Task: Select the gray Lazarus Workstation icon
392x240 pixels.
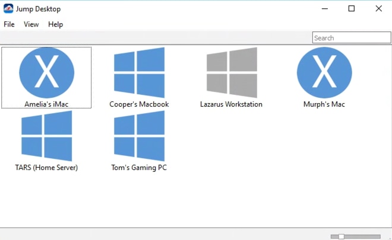Action: pyautogui.click(x=232, y=73)
